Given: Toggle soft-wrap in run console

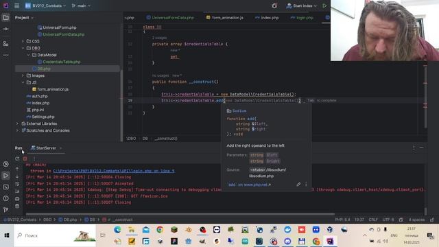Looking at the screenshot, I should [17, 184].
